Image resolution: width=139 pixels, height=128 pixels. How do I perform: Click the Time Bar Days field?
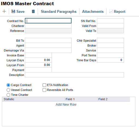(110, 60)
